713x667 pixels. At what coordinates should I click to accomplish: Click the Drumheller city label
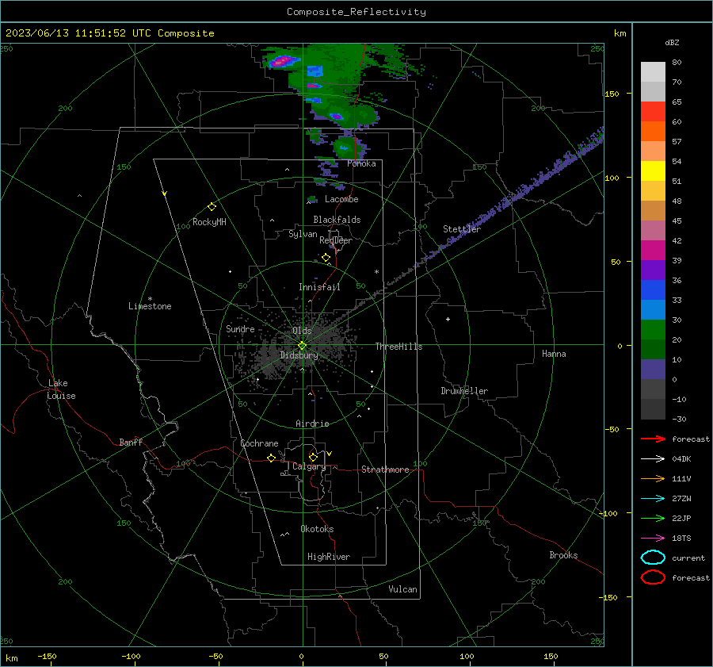(464, 391)
